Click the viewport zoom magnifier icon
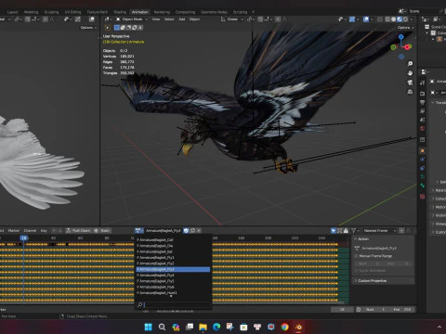This screenshot has height=334, width=446. point(410,64)
